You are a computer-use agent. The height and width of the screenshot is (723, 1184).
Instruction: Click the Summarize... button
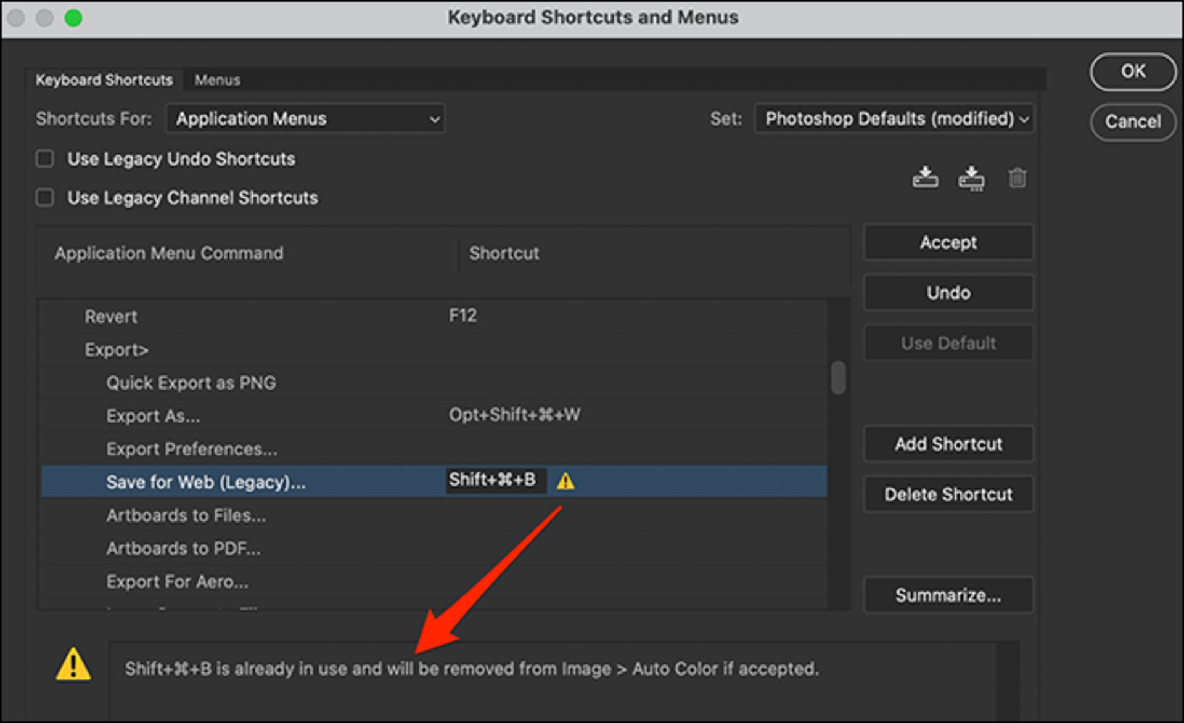pyautogui.click(x=948, y=595)
